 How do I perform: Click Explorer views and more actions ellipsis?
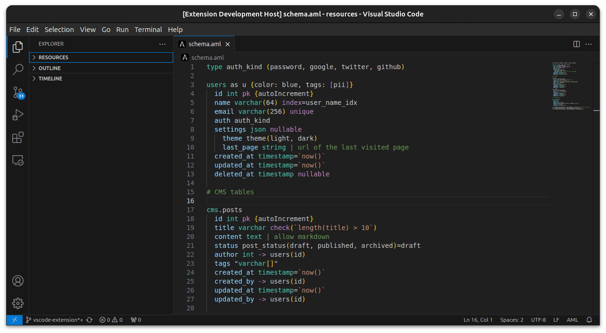pyautogui.click(x=162, y=44)
